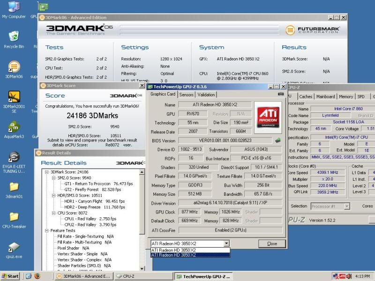The width and height of the screenshot is (375, 281).
Task: Switch to GPU-Z Sensors tab
Action: [x=186, y=95]
